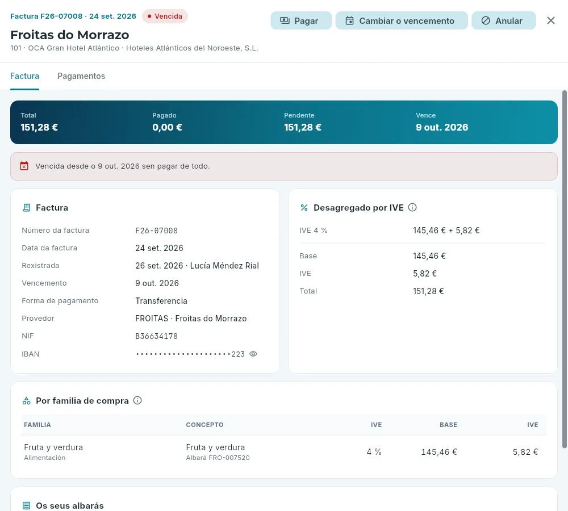Click the Pagar button
The height and width of the screenshot is (511, 568).
click(x=300, y=20)
